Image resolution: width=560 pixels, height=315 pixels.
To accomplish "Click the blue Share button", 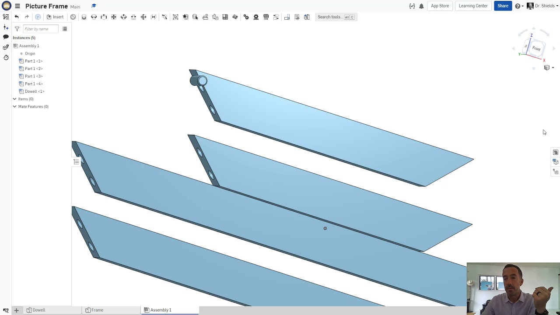I will point(503,6).
